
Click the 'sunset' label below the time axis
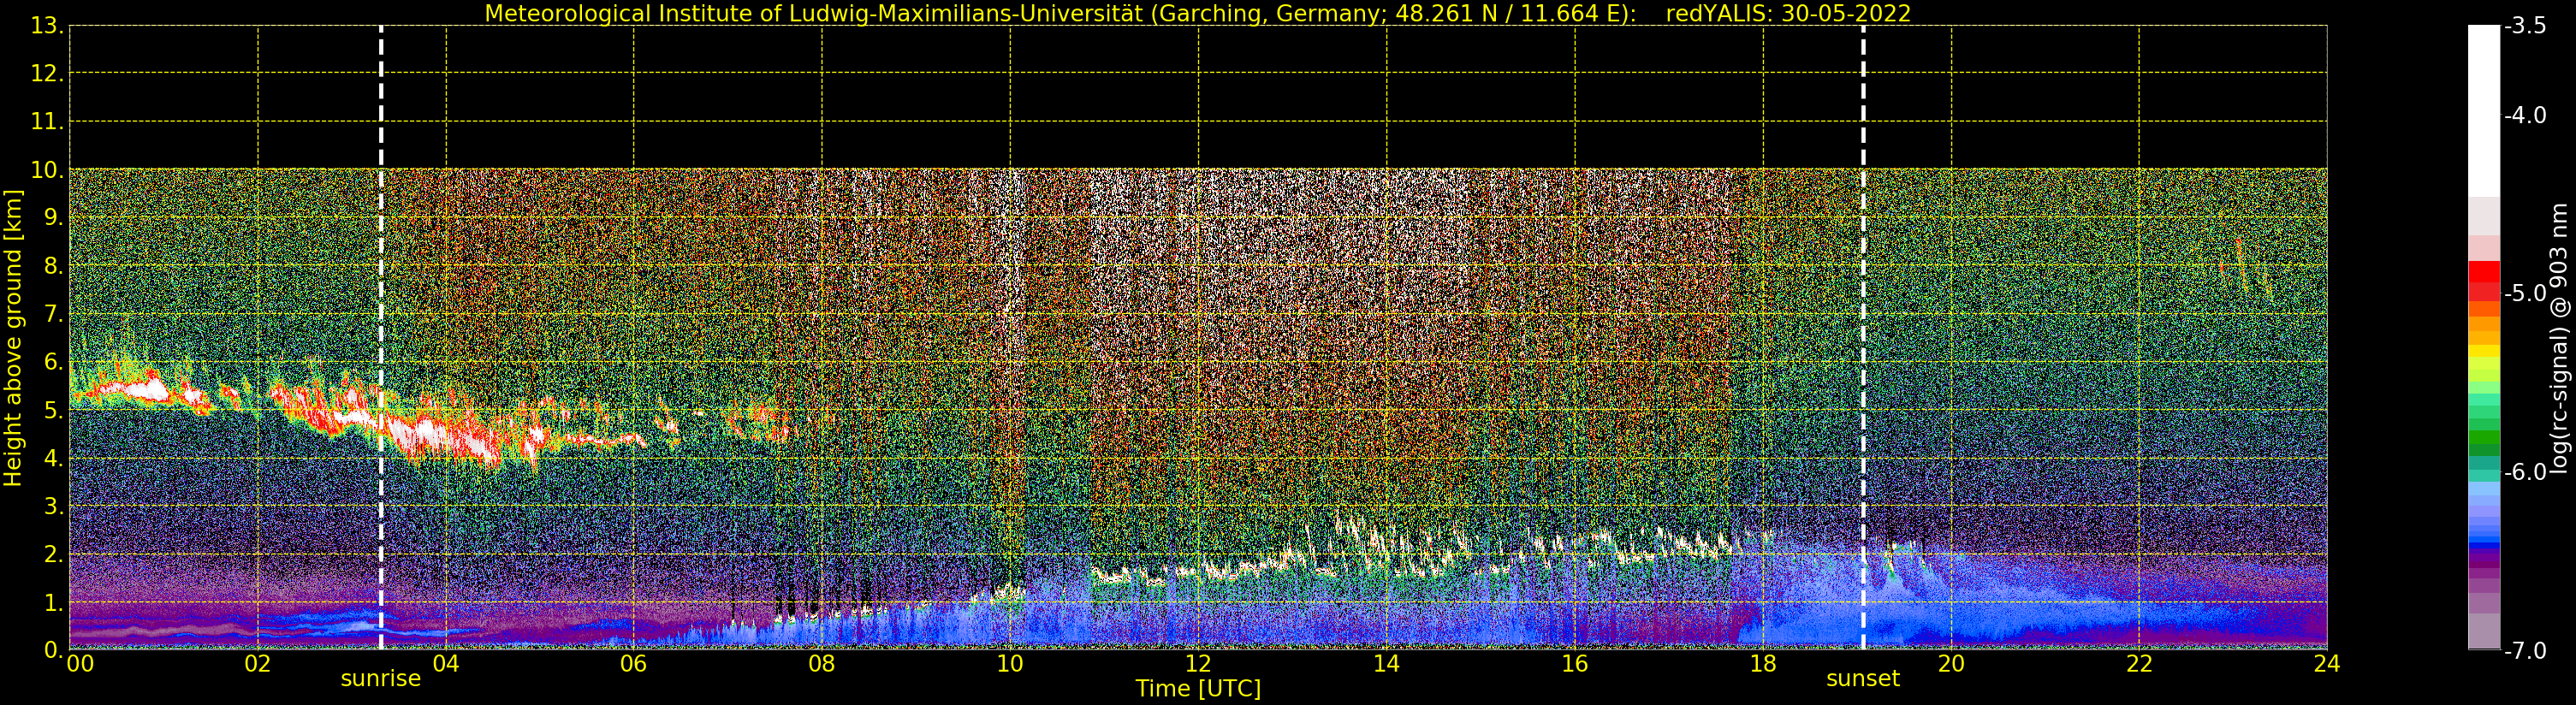click(1862, 678)
